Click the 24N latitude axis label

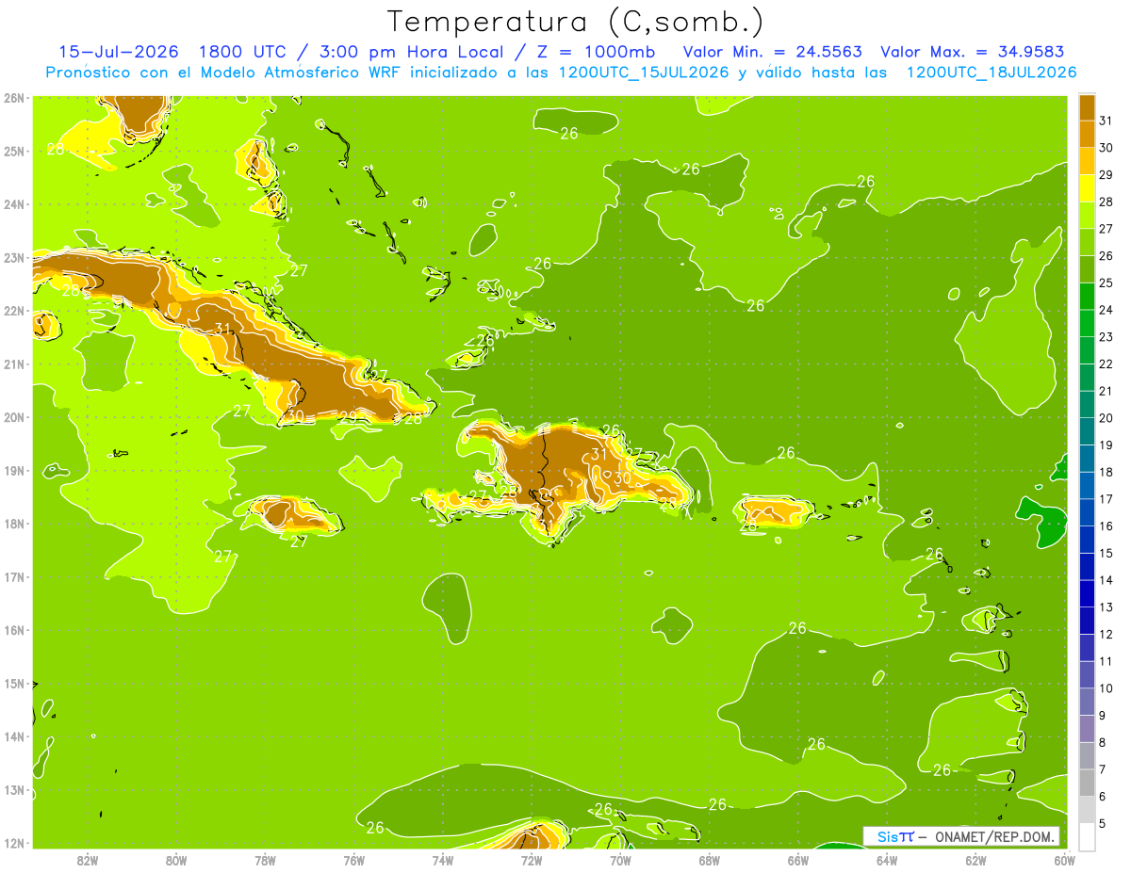point(13,204)
